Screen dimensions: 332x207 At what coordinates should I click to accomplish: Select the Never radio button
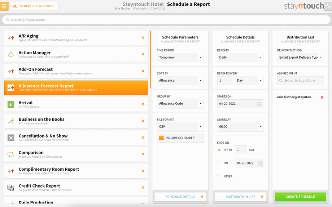tap(219, 176)
